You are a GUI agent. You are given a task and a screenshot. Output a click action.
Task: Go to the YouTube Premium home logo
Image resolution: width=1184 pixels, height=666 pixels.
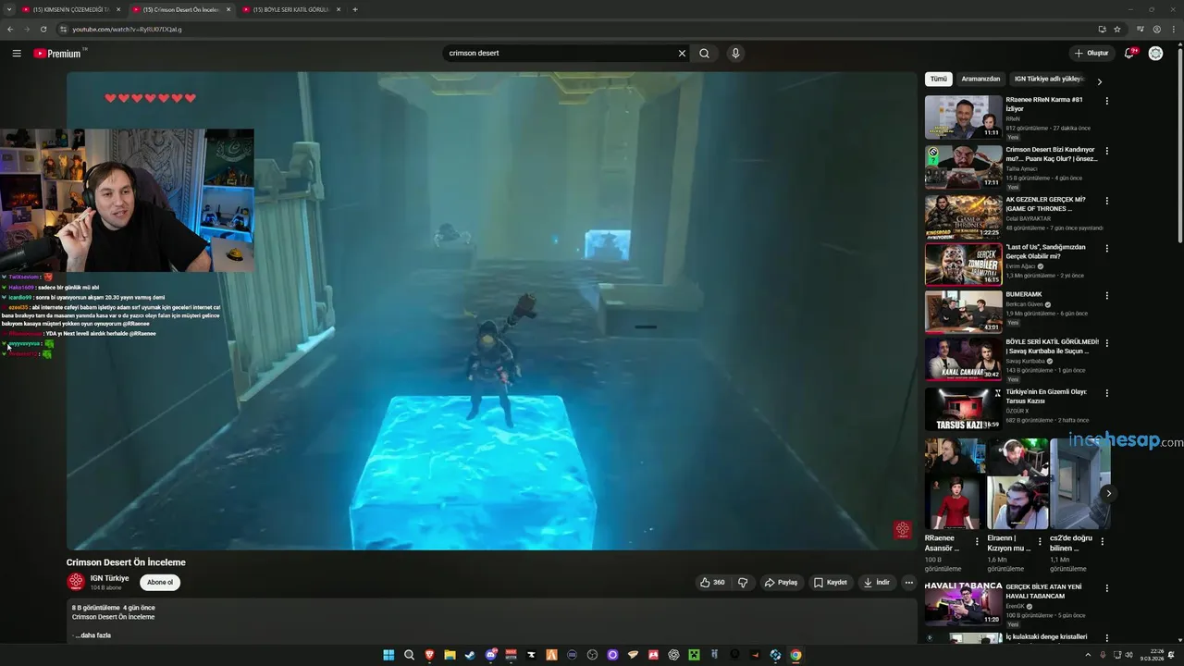pos(58,54)
